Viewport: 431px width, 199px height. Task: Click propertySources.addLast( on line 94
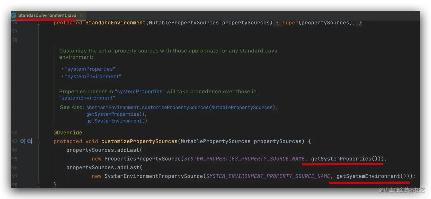pyautogui.click(x=104, y=150)
